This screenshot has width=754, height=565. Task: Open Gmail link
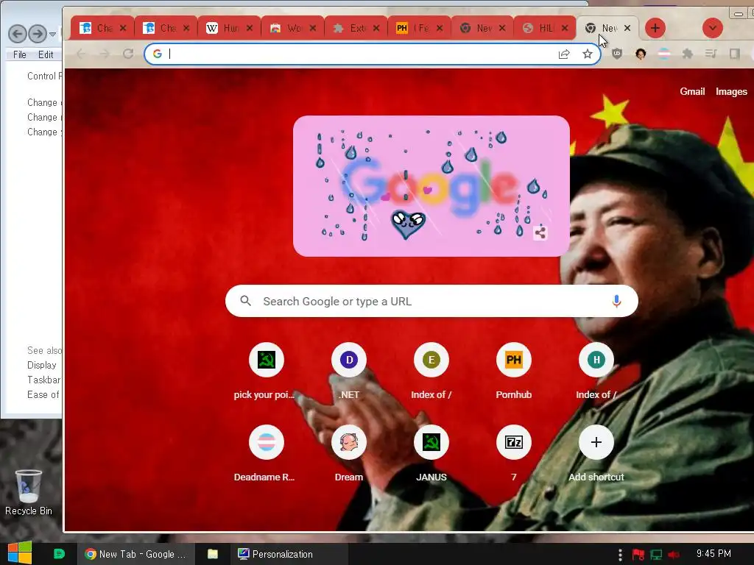coord(692,91)
